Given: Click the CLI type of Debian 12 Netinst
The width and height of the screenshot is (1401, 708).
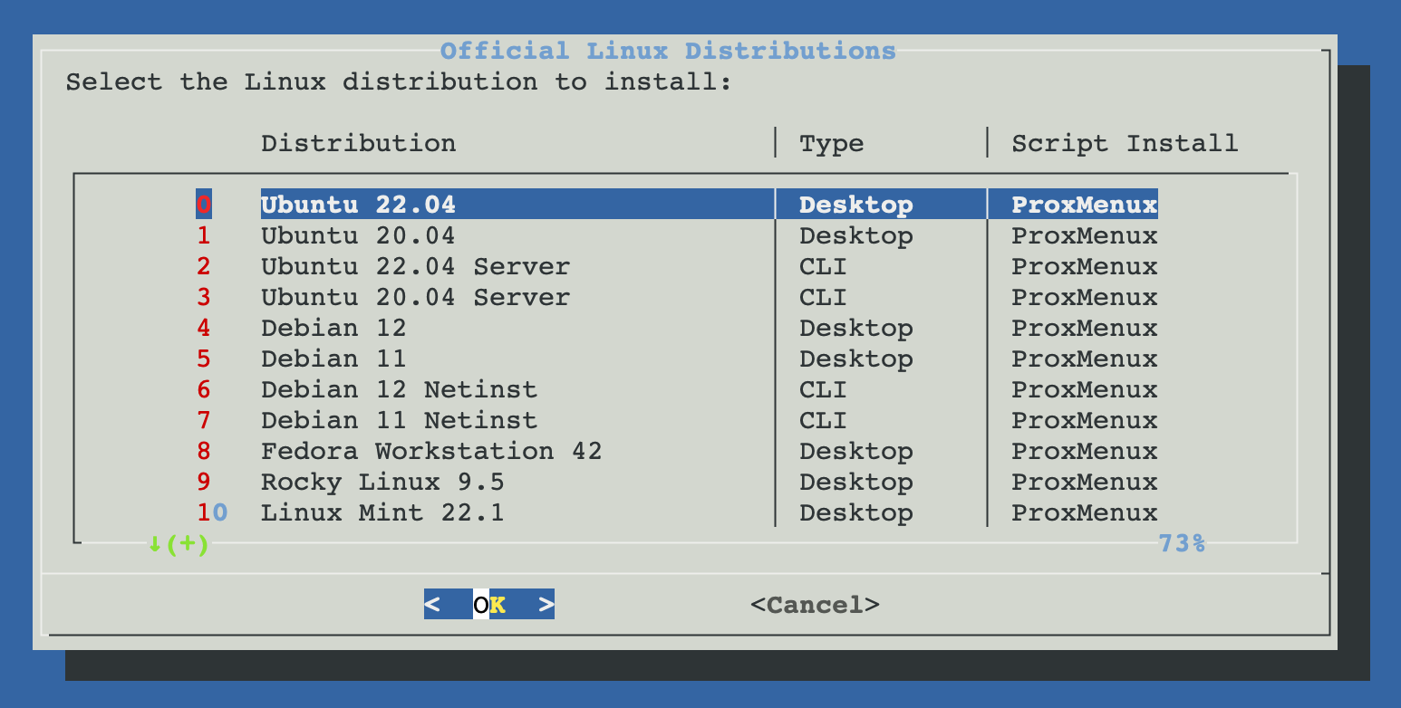Looking at the screenshot, I should click(x=823, y=389).
